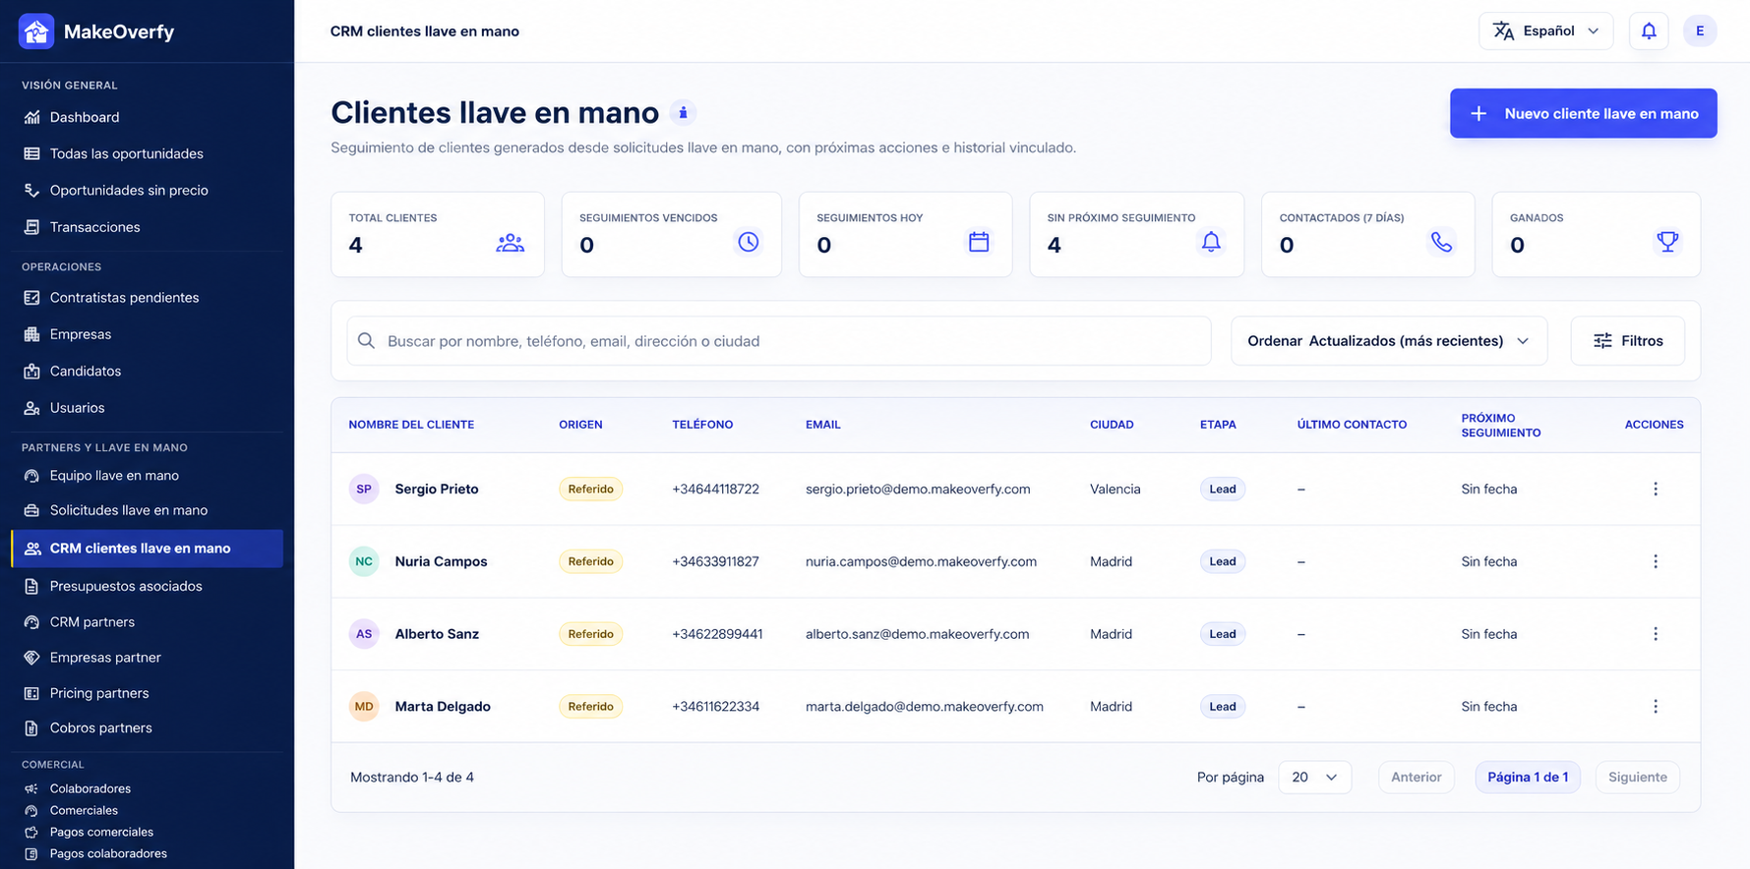Click the info icon beside page title

click(x=683, y=113)
